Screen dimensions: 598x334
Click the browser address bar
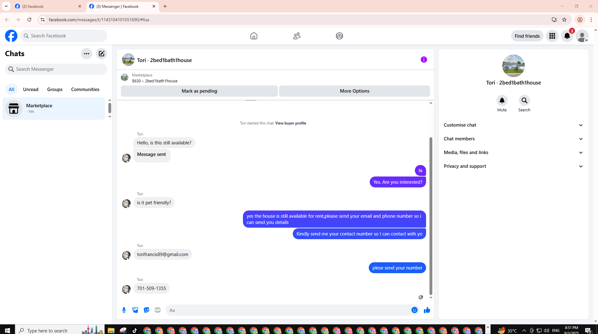[296, 20]
